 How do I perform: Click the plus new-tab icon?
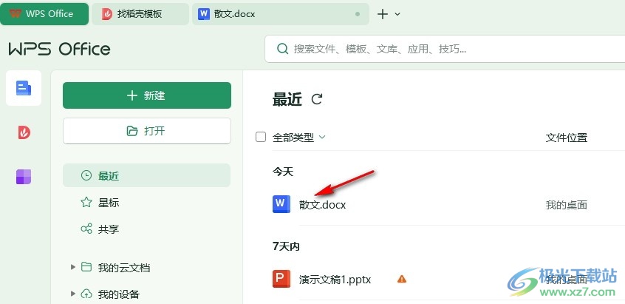coord(382,14)
